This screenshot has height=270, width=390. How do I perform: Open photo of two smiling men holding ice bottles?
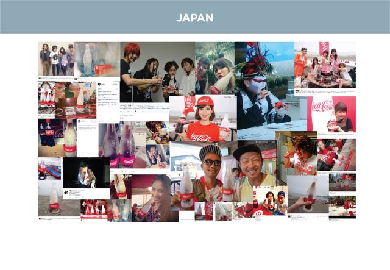(x=224, y=174)
